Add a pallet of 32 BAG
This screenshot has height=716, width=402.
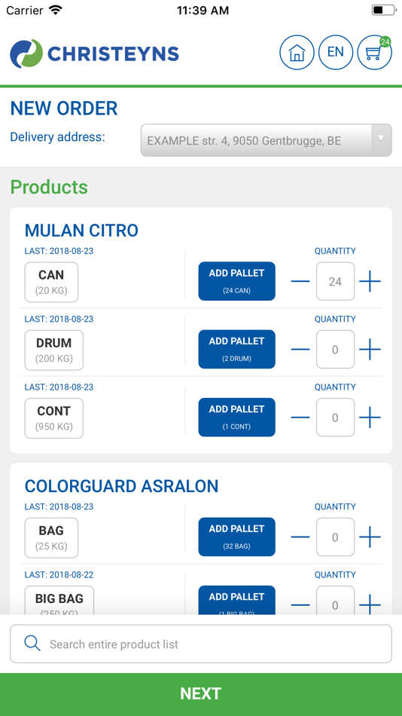coord(236,537)
